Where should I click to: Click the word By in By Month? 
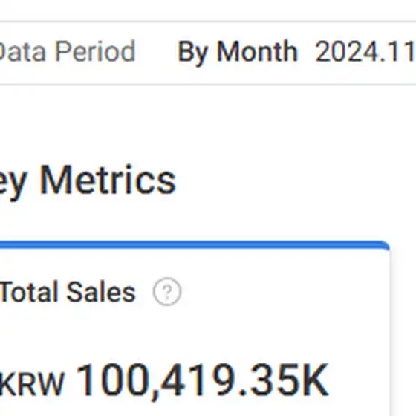(192, 53)
